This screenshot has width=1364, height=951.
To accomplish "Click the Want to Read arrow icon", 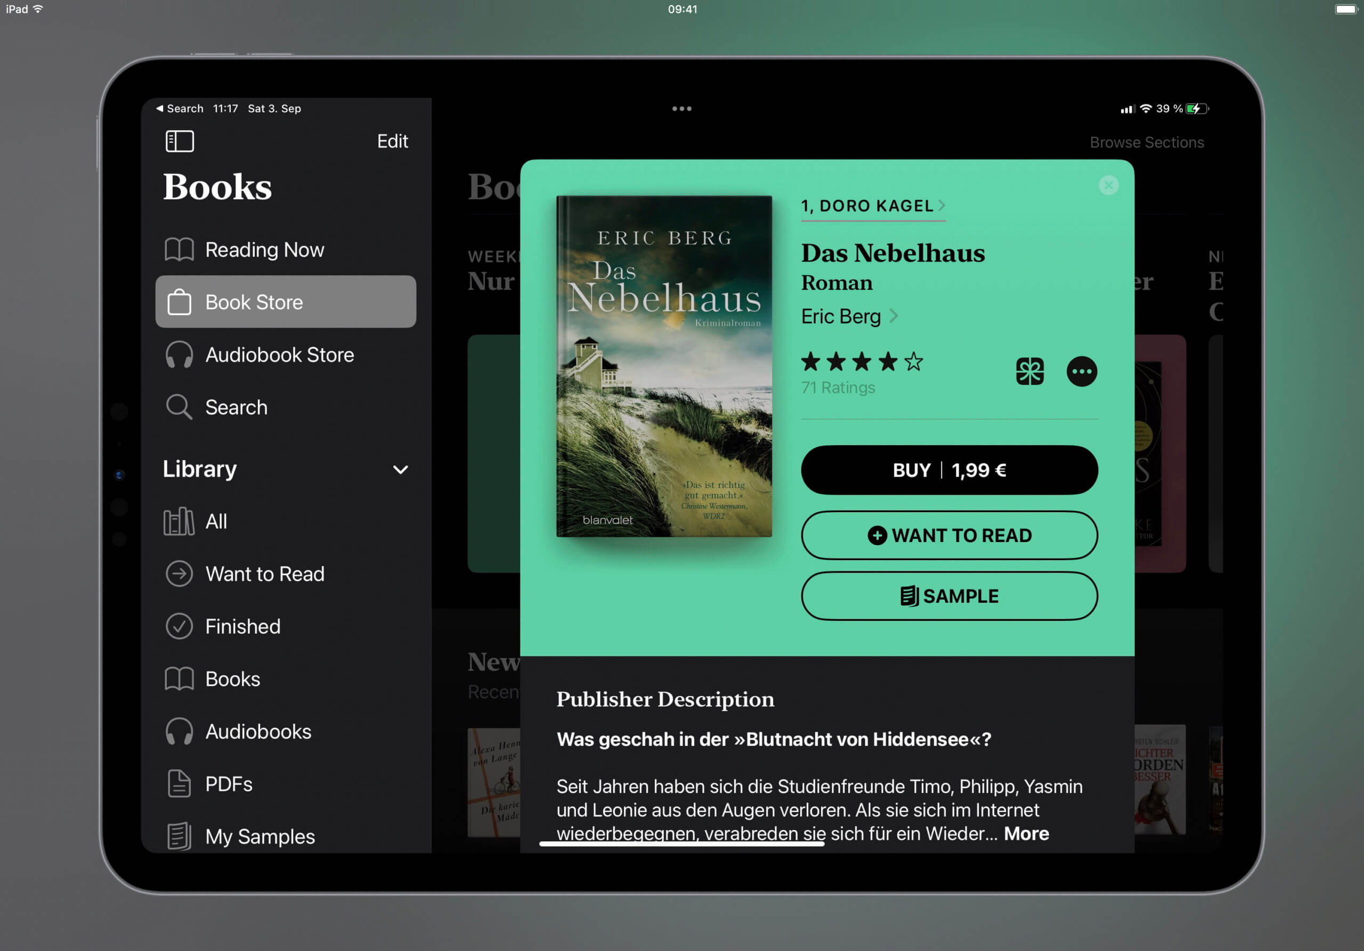I will pyautogui.click(x=179, y=573).
